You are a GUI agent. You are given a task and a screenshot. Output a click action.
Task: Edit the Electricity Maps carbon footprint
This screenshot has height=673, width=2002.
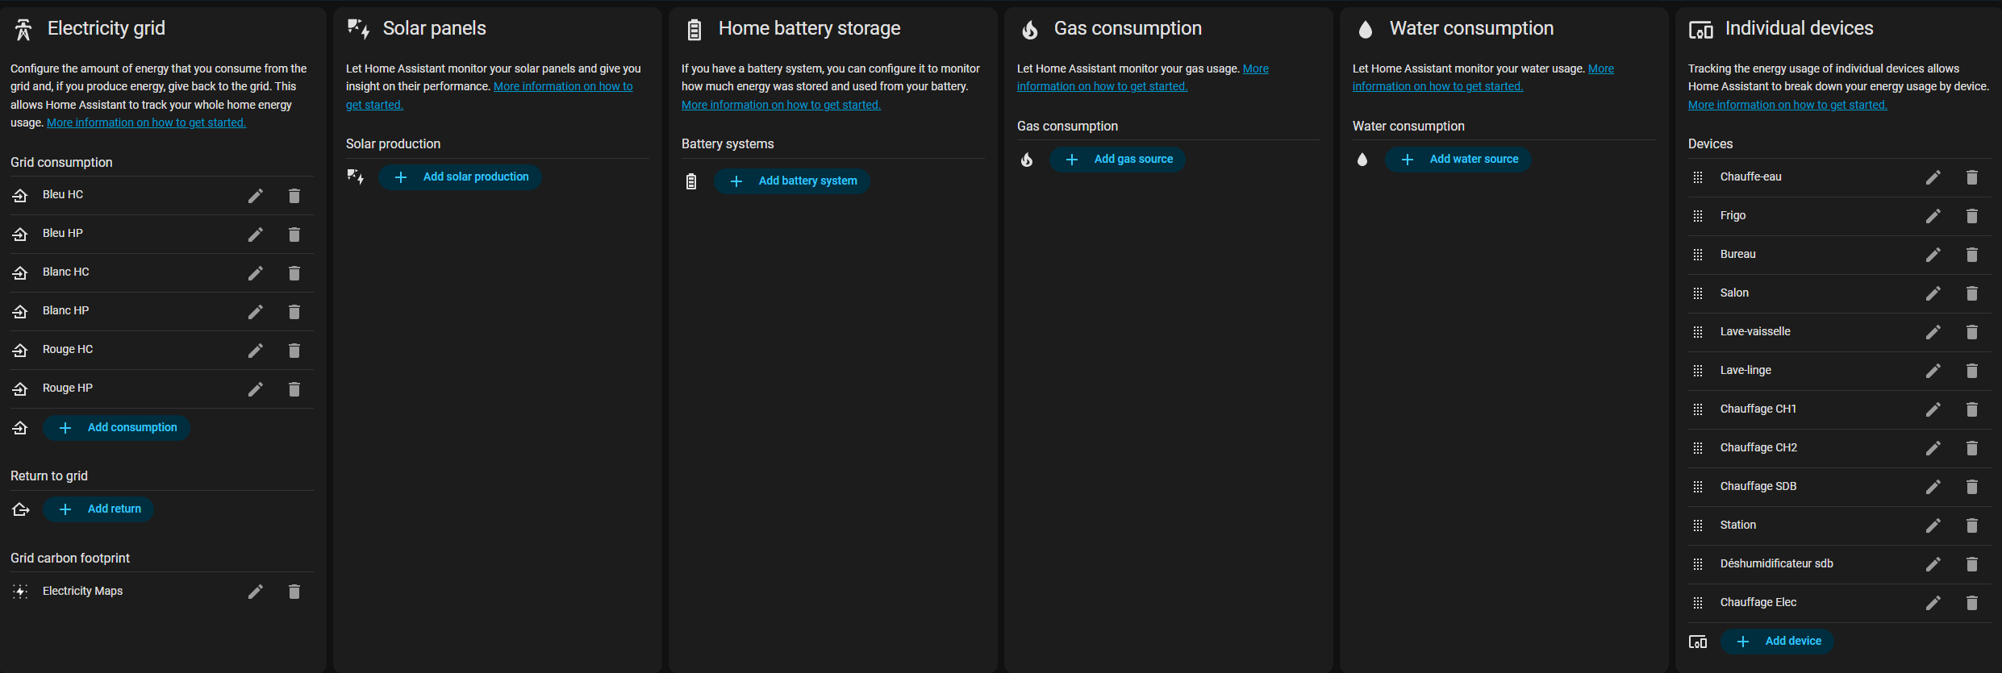(x=256, y=592)
